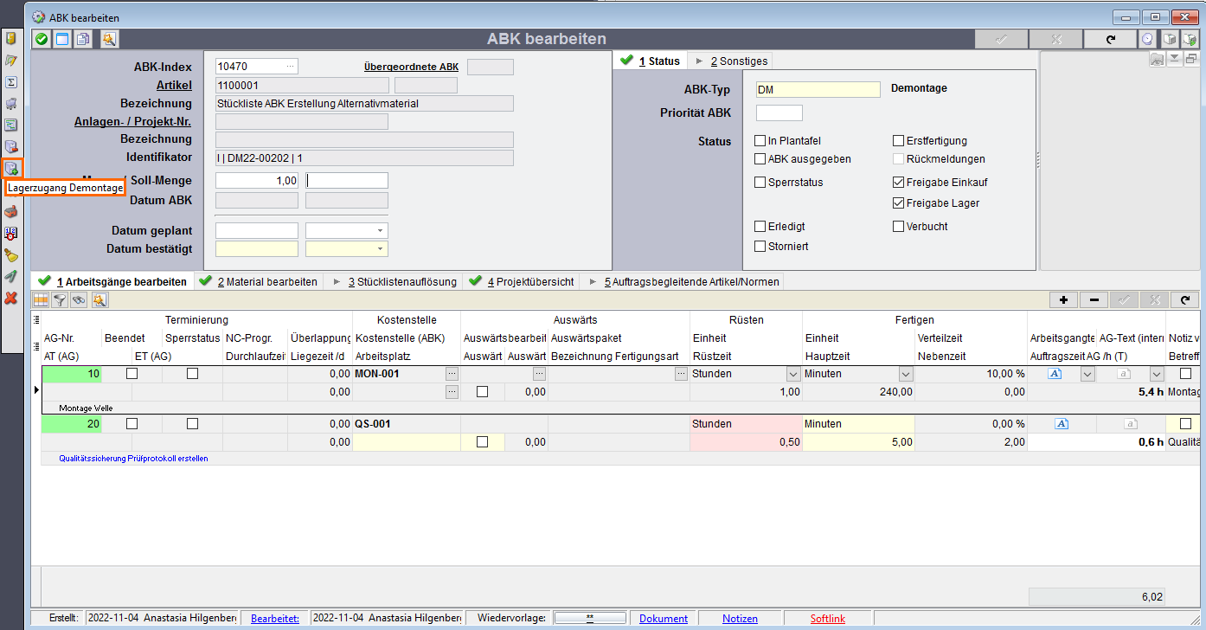Open dropdown arrow in right preview panel
This screenshot has height=630, width=1206.
point(1175,59)
